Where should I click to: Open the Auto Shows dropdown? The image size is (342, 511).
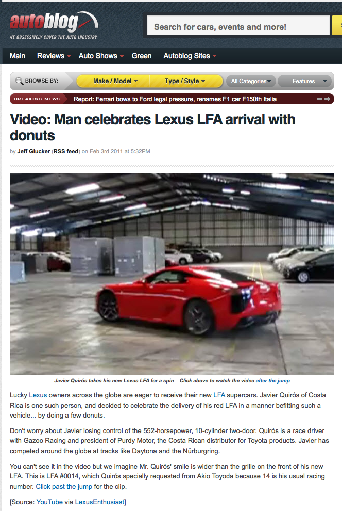(x=101, y=56)
